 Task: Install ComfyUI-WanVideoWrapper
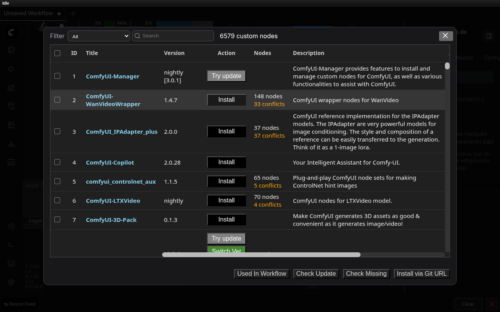227,100
